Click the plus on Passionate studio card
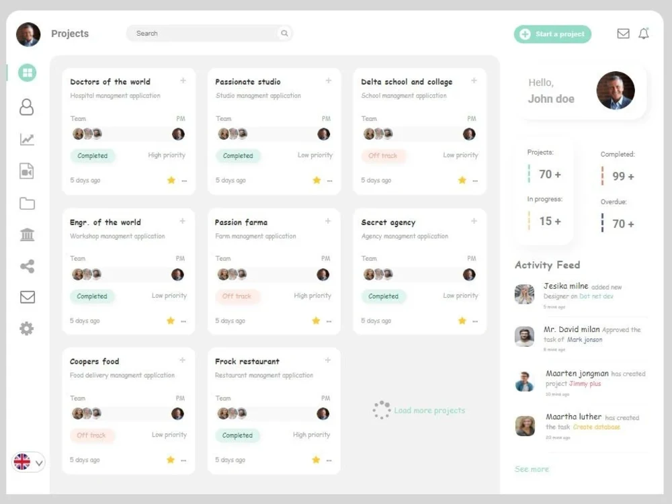The width and height of the screenshot is (672, 504). click(329, 81)
